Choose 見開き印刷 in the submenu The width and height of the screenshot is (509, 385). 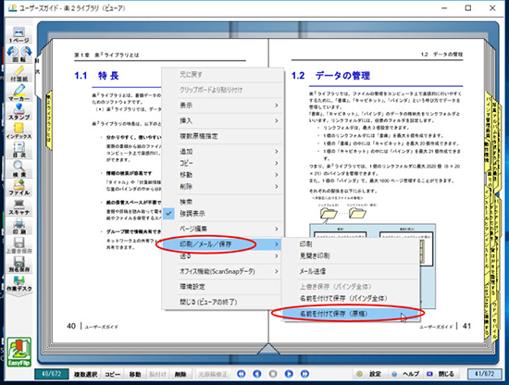tap(351, 255)
